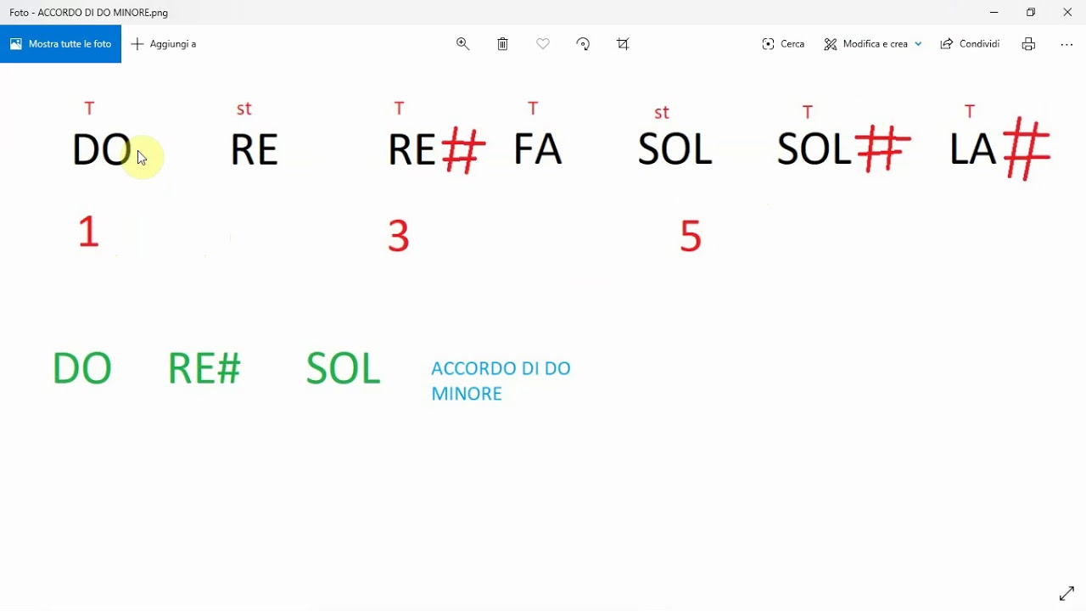Click the black SOL note text
The height and width of the screenshot is (611, 1086).
[675, 149]
